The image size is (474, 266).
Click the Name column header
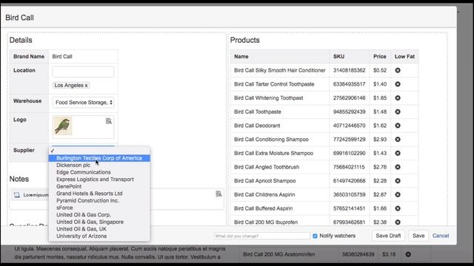[x=241, y=56]
